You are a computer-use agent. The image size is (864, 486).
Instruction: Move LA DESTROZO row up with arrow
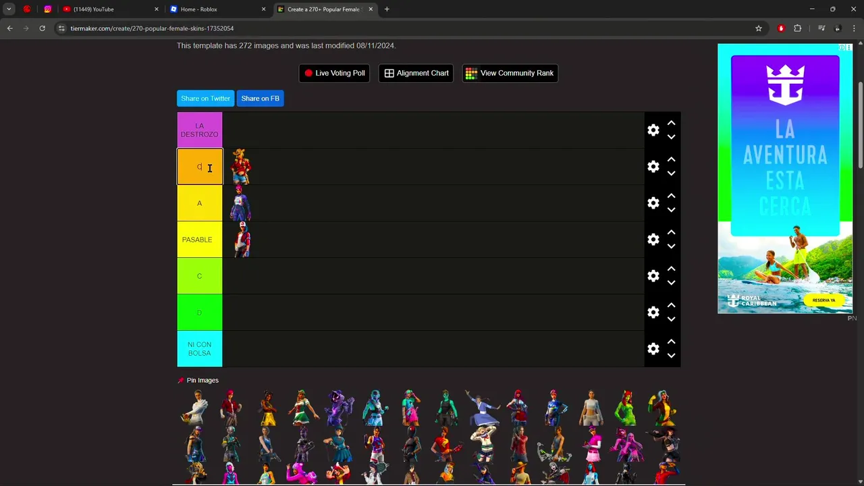coord(671,124)
